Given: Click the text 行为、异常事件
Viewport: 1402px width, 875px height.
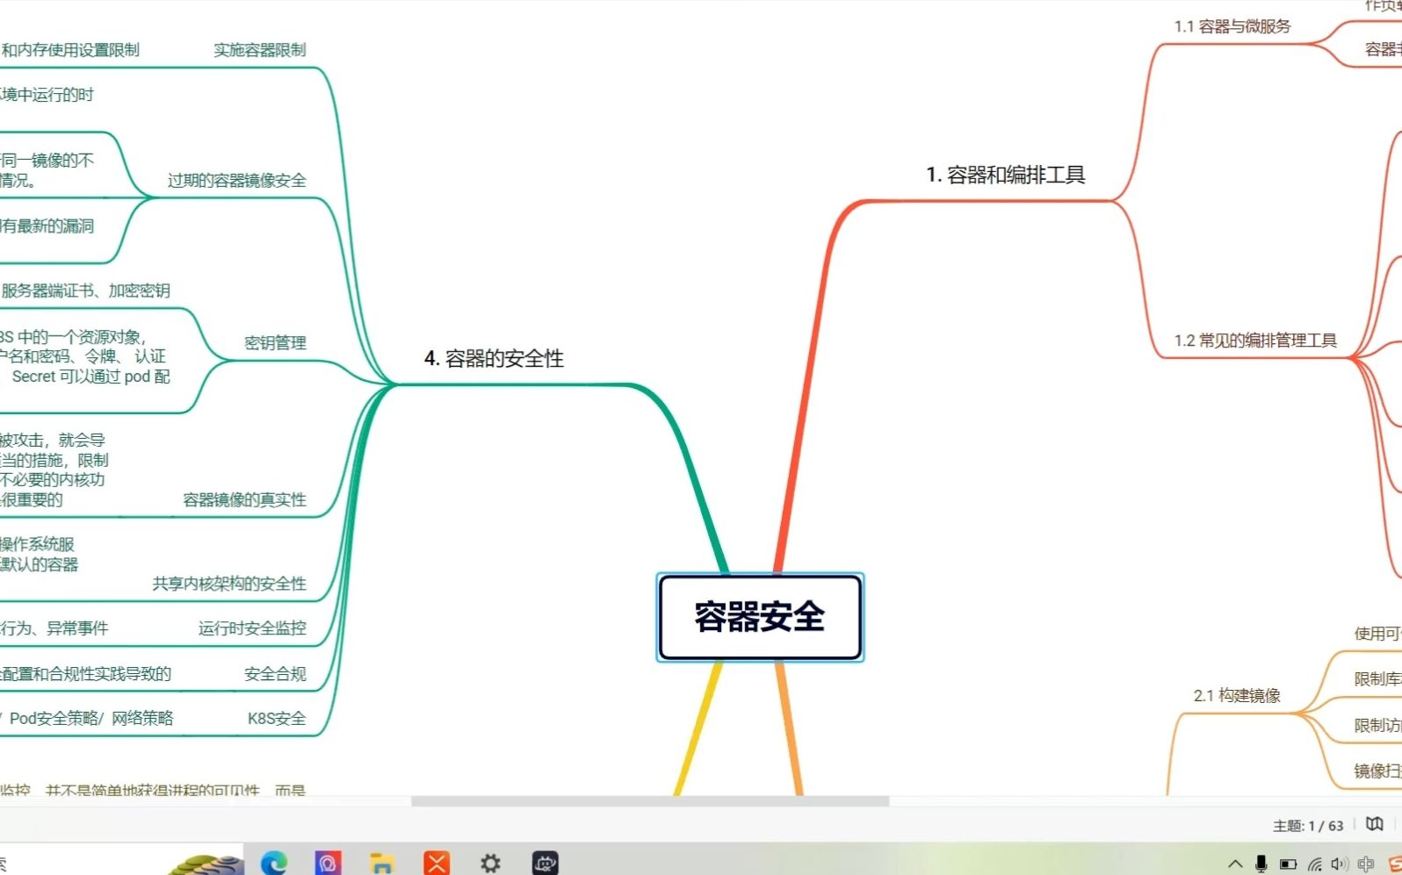Looking at the screenshot, I should coord(54,628).
